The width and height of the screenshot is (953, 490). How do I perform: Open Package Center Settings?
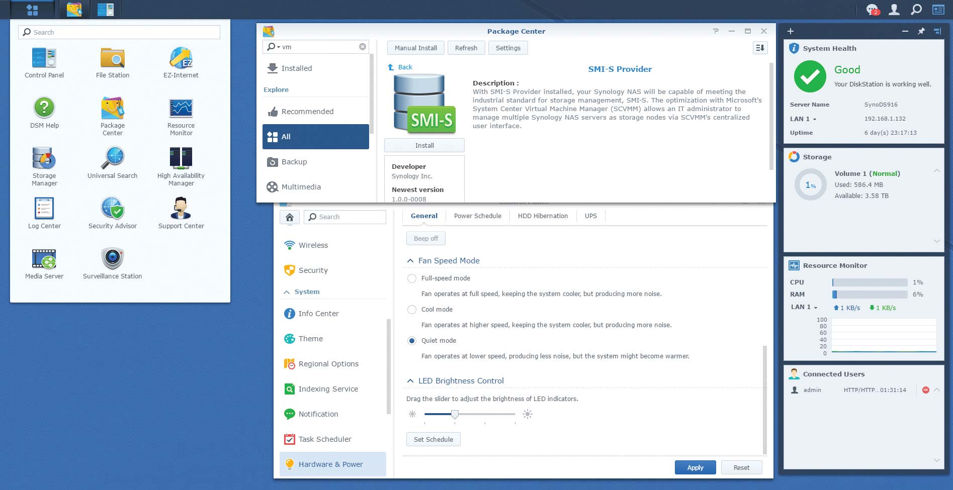coord(508,48)
